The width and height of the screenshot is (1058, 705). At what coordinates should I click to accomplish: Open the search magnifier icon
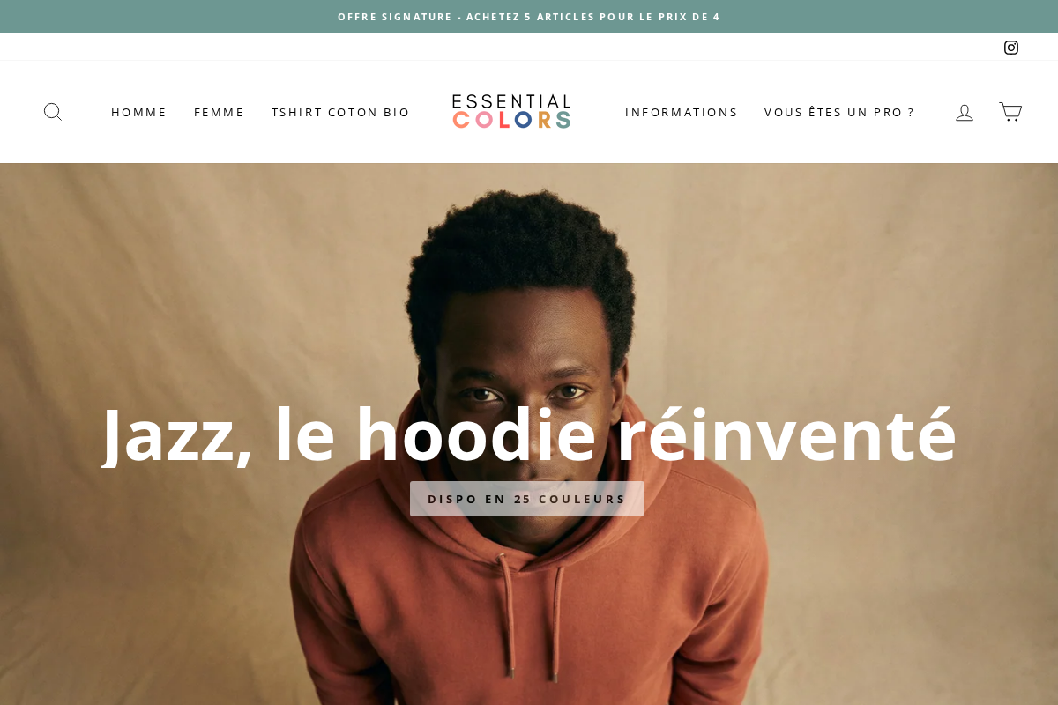pyautogui.click(x=53, y=112)
